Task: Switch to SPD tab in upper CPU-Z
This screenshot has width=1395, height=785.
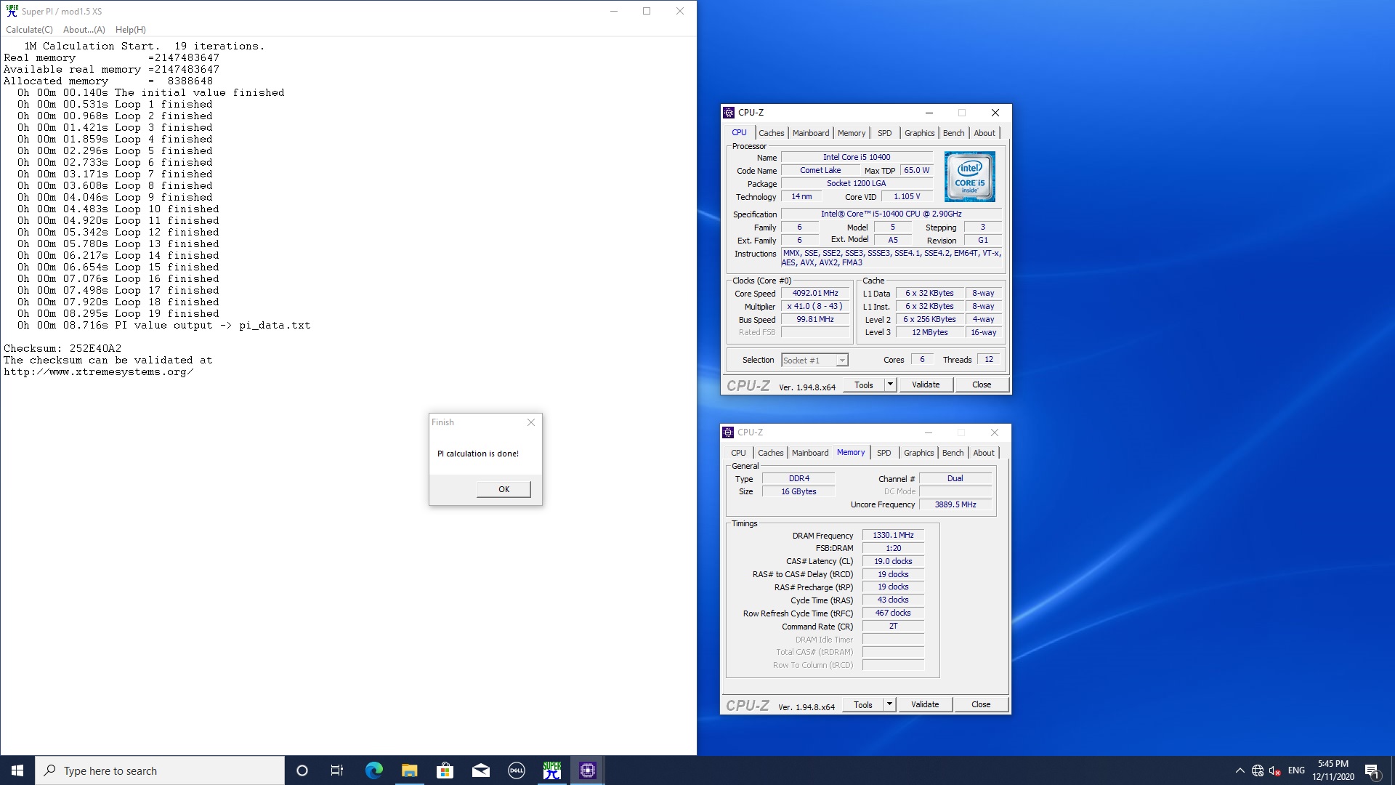Action: coord(884,133)
